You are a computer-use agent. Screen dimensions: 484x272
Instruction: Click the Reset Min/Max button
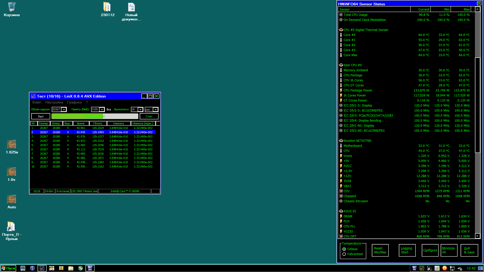click(x=380, y=250)
